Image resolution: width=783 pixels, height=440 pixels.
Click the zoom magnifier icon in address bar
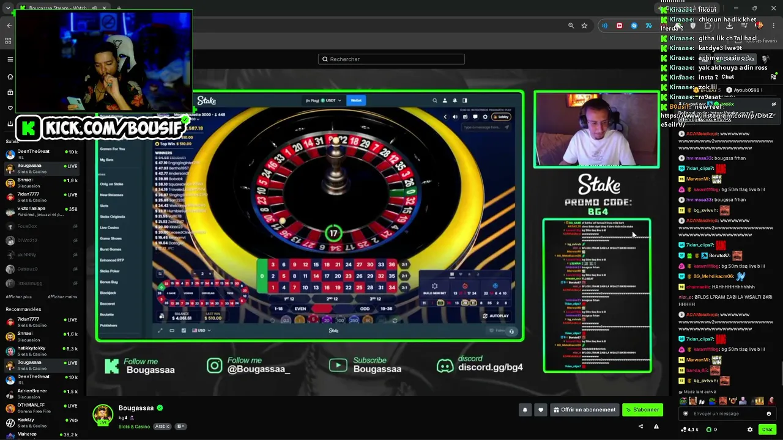[x=571, y=26]
